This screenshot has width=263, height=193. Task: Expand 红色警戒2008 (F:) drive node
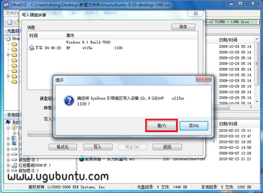tap(8, 165)
